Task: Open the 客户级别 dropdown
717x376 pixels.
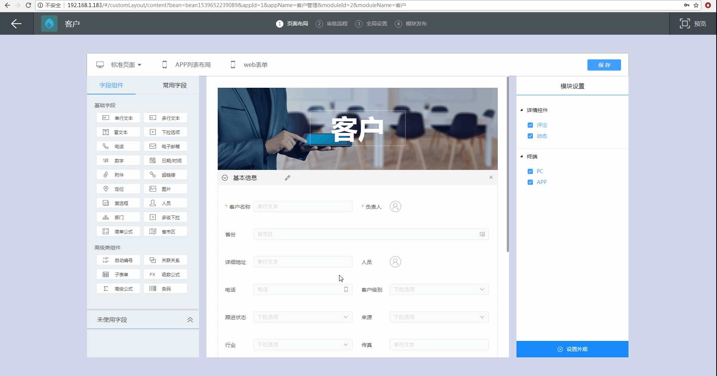Action: tap(439, 289)
